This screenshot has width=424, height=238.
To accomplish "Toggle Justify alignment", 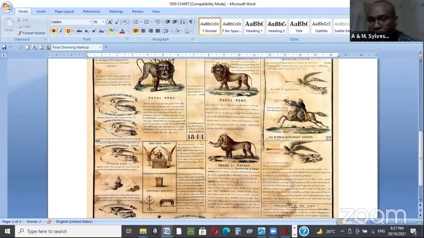I will pos(158,31).
